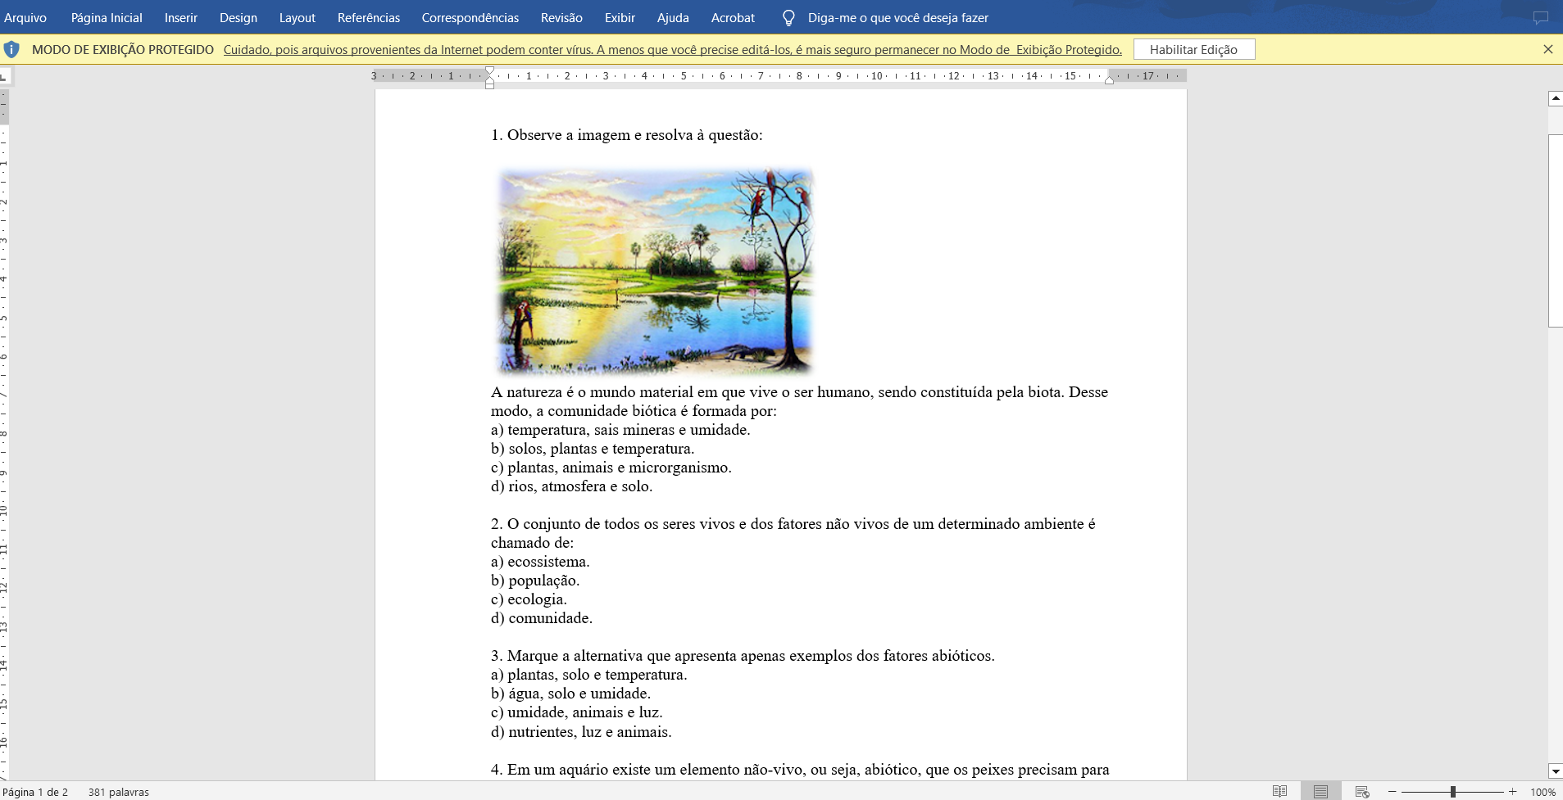The height and width of the screenshot is (800, 1563).
Task: Open the comments speech-bubble icon
Action: (1541, 17)
